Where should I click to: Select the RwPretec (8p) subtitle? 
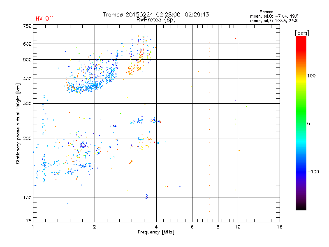[x=156, y=19]
